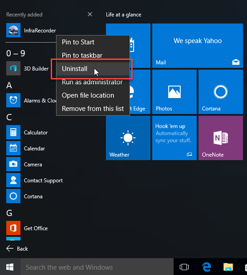Open the Contact Support icon
This screenshot has width=247, height=275.
coord(13,180)
